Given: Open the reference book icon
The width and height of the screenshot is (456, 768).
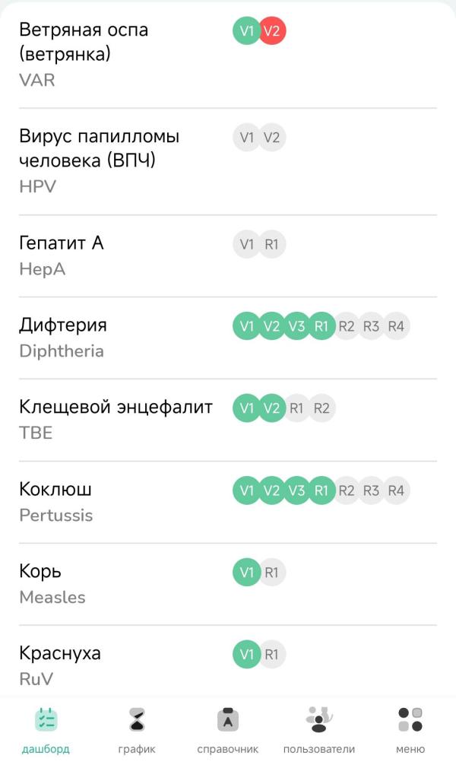Looking at the screenshot, I should [228, 719].
